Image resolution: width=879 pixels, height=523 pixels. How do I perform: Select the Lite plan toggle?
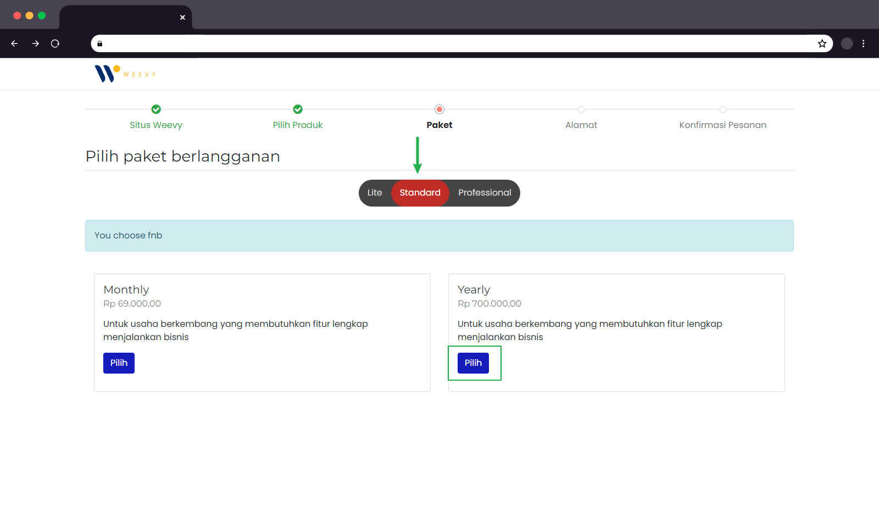[x=375, y=193]
